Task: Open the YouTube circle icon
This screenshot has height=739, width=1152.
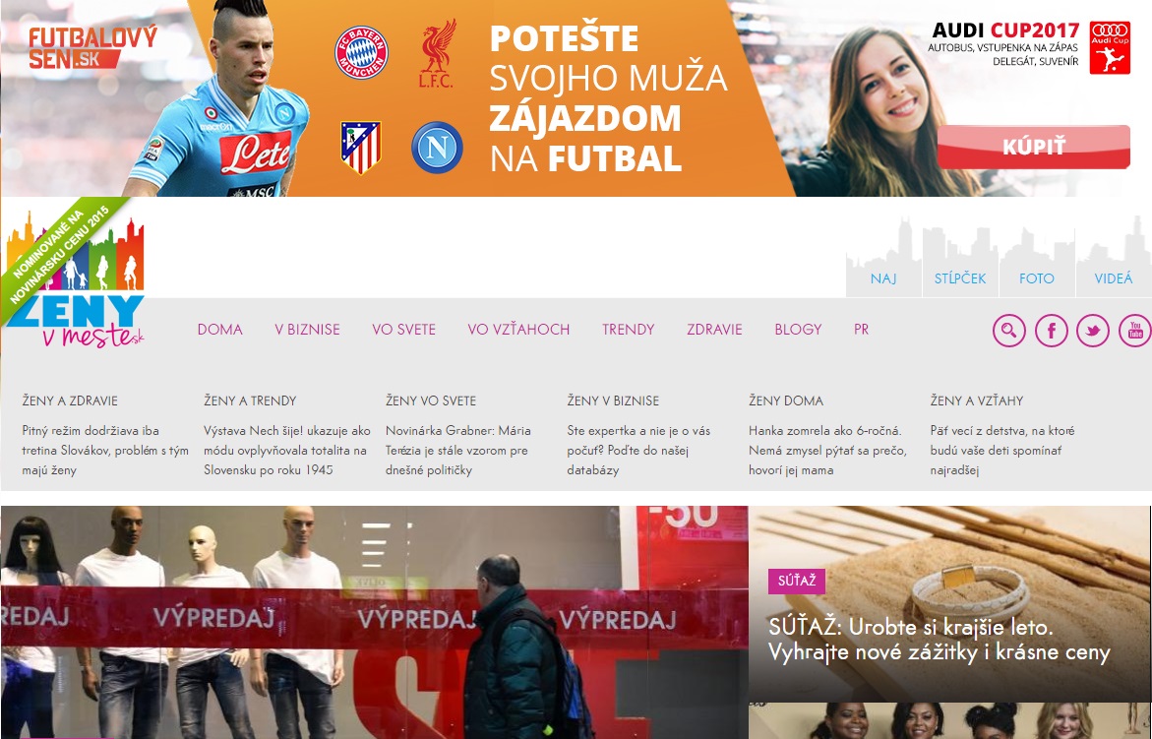Action: coord(1135,331)
